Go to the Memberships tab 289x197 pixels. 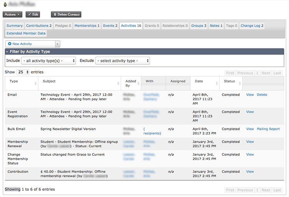tap(87, 26)
